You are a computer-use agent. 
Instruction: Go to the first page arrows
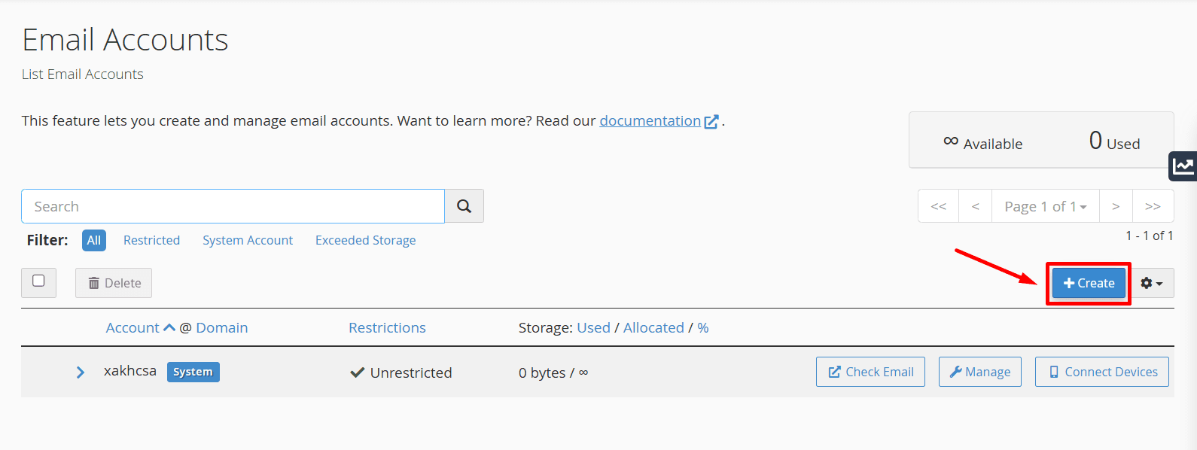point(938,206)
